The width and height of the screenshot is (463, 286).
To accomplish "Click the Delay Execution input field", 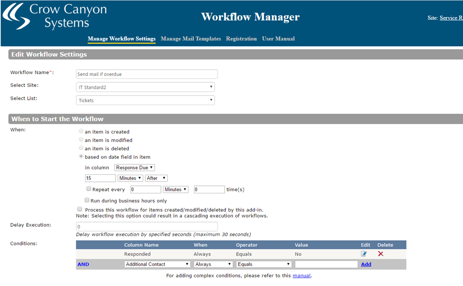I will [147, 227].
